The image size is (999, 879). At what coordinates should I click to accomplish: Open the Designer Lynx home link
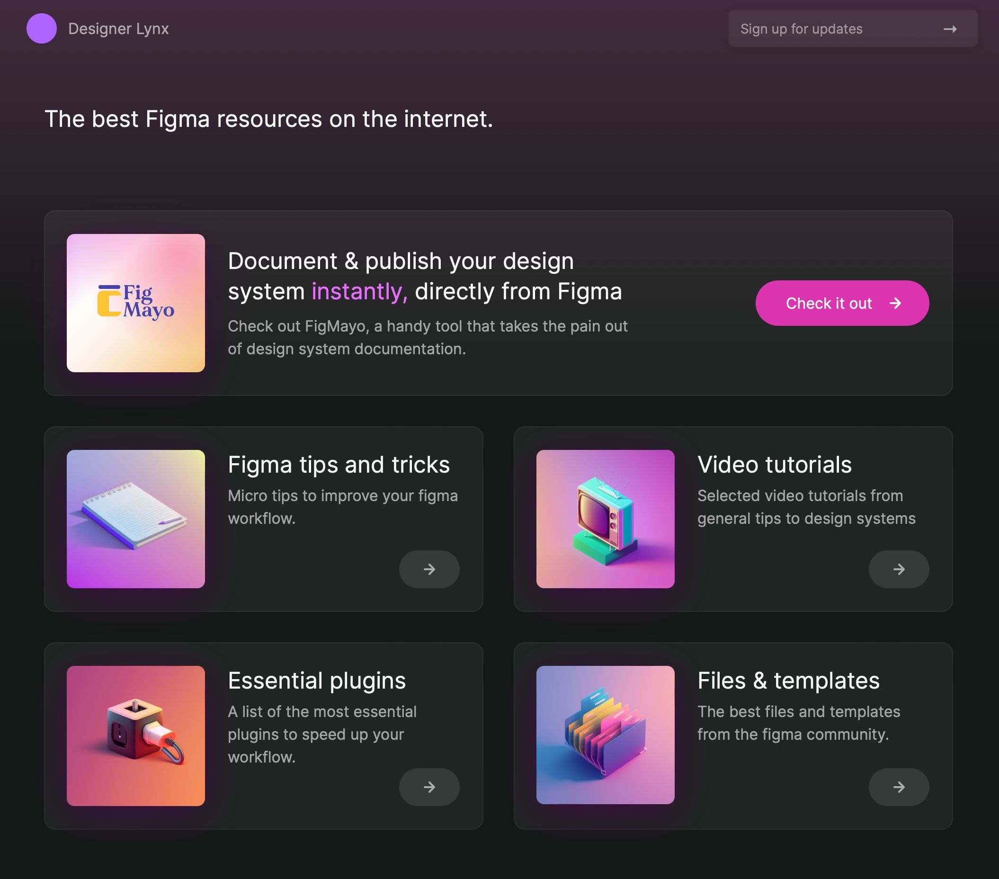click(x=118, y=29)
